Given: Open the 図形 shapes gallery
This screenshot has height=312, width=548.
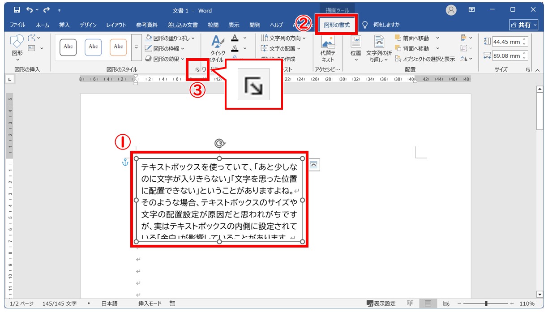Looking at the screenshot, I should click(x=17, y=48).
